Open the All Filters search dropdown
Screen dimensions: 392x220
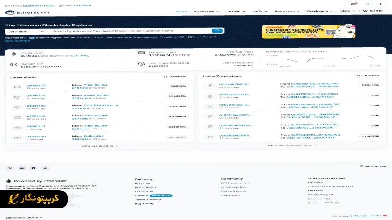(26, 32)
